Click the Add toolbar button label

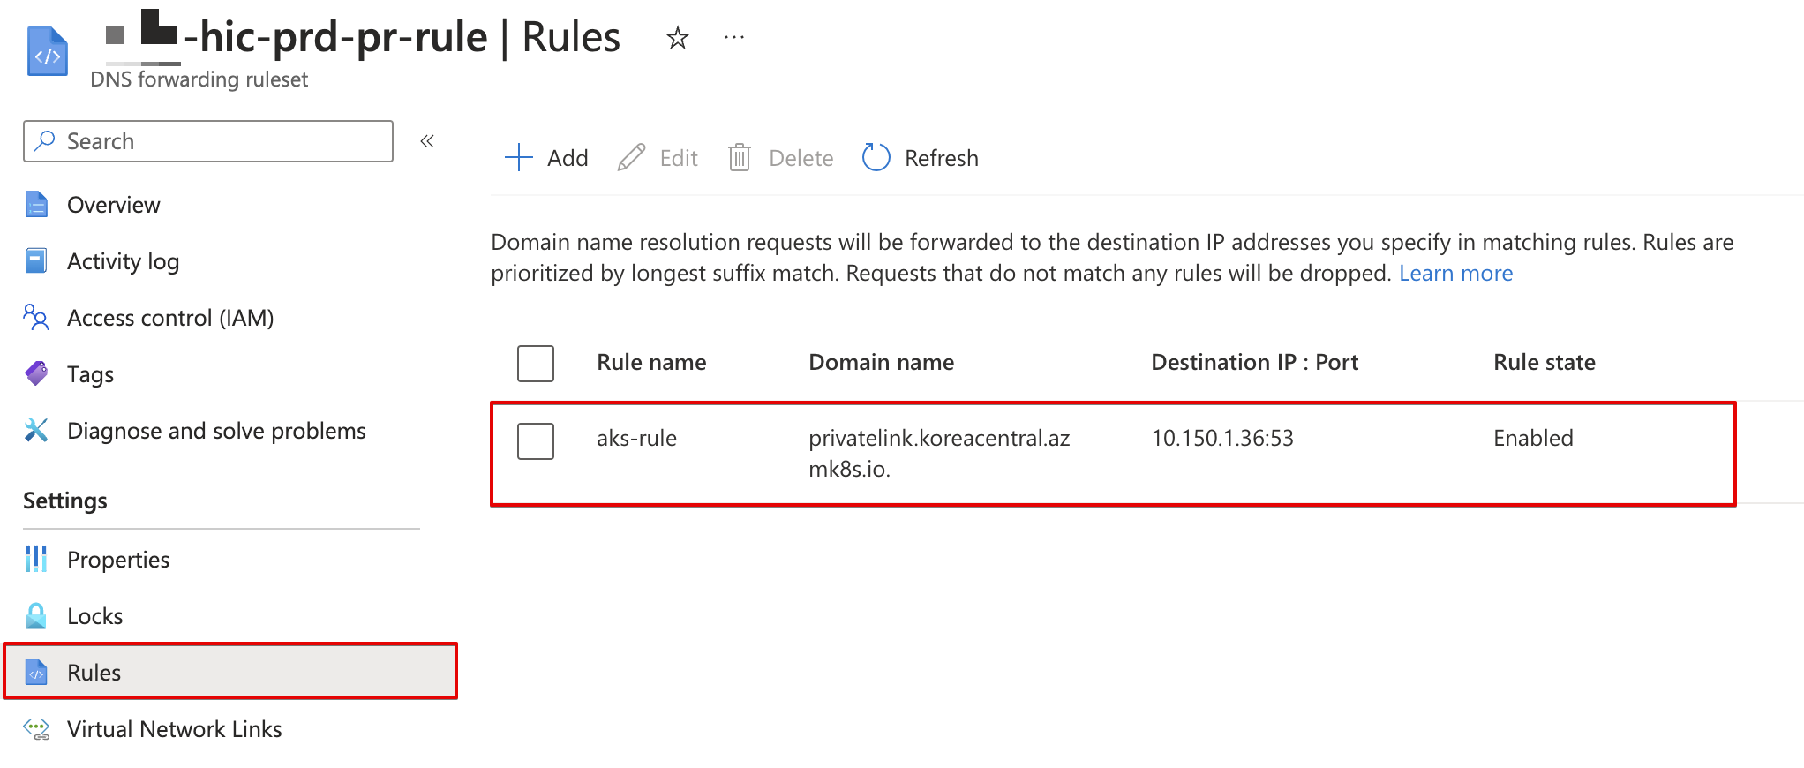click(x=568, y=158)
